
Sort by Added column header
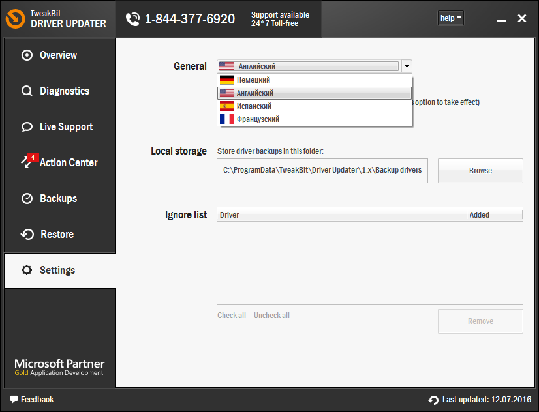(495, 215)
